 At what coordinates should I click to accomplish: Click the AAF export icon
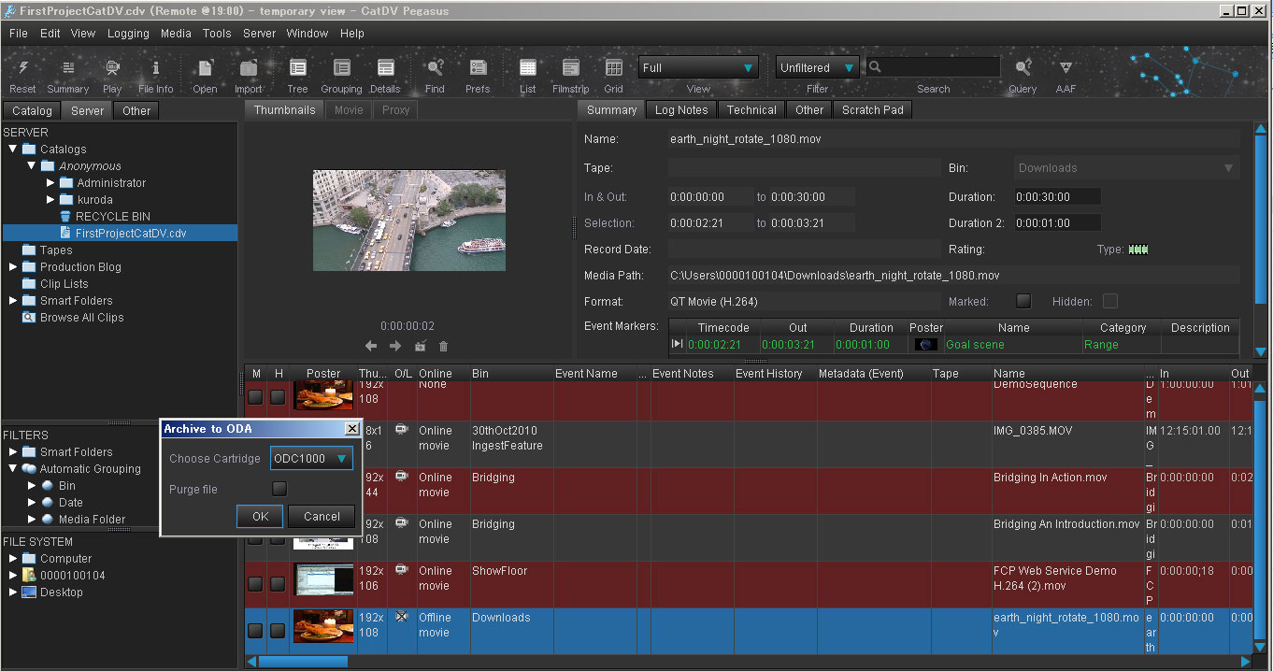tap(1066, 68)
